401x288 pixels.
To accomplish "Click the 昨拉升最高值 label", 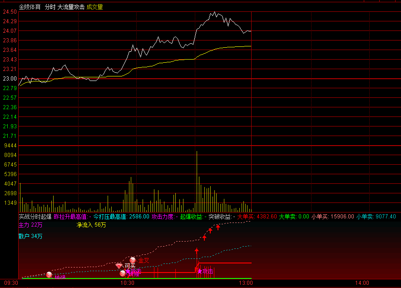I will [x=71, y=217].
